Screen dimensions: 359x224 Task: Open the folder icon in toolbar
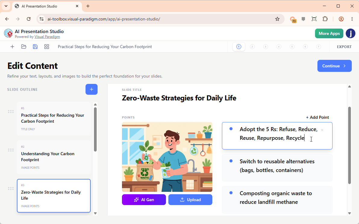[x=23, y=47]
